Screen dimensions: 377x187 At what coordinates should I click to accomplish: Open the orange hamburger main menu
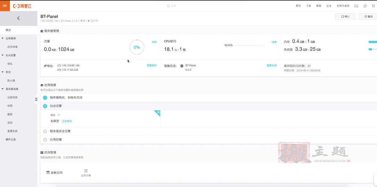(x=5, y=6)
